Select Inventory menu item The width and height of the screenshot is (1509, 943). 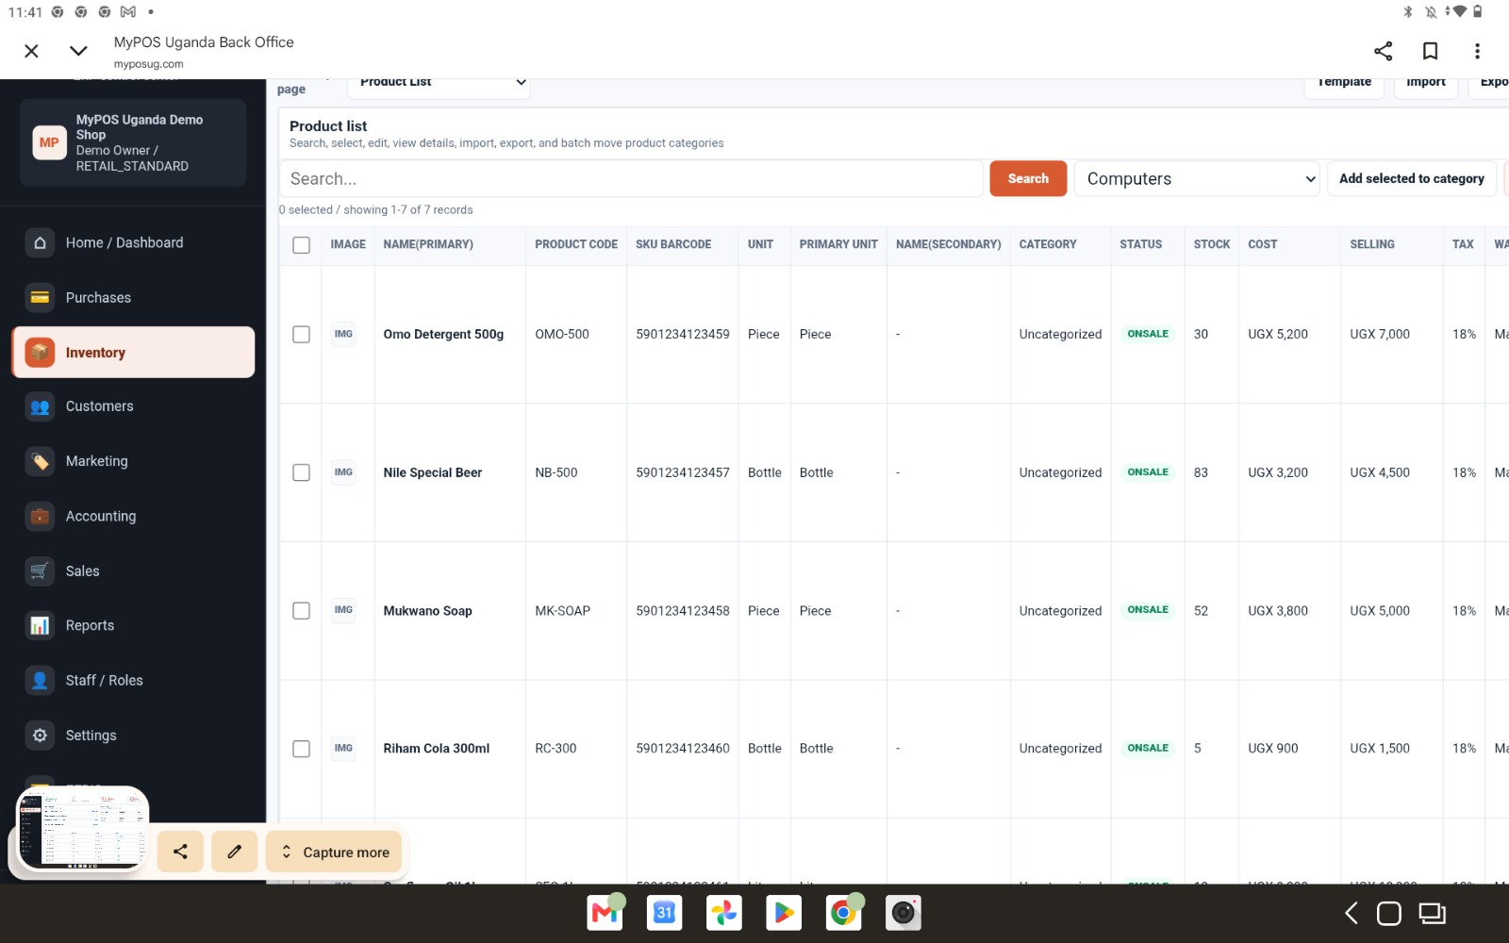133,352
